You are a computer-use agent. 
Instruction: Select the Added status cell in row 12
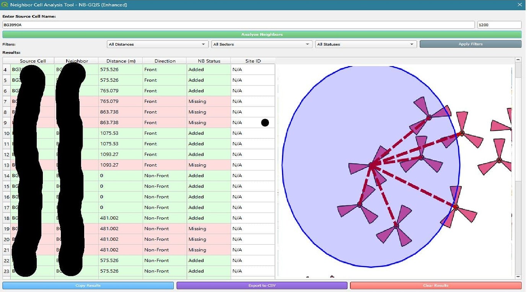click(x=209, y=154)
